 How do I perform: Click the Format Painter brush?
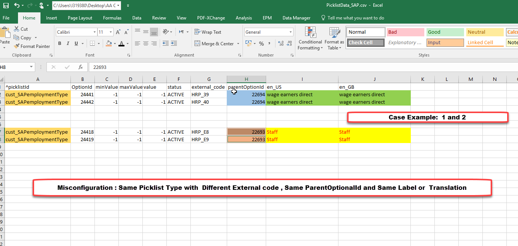coord(16,46)
